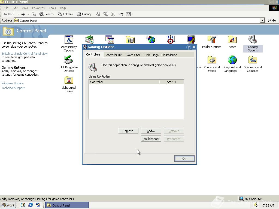Open the File menu
The image size is (279, 209).
coord(6,8)
